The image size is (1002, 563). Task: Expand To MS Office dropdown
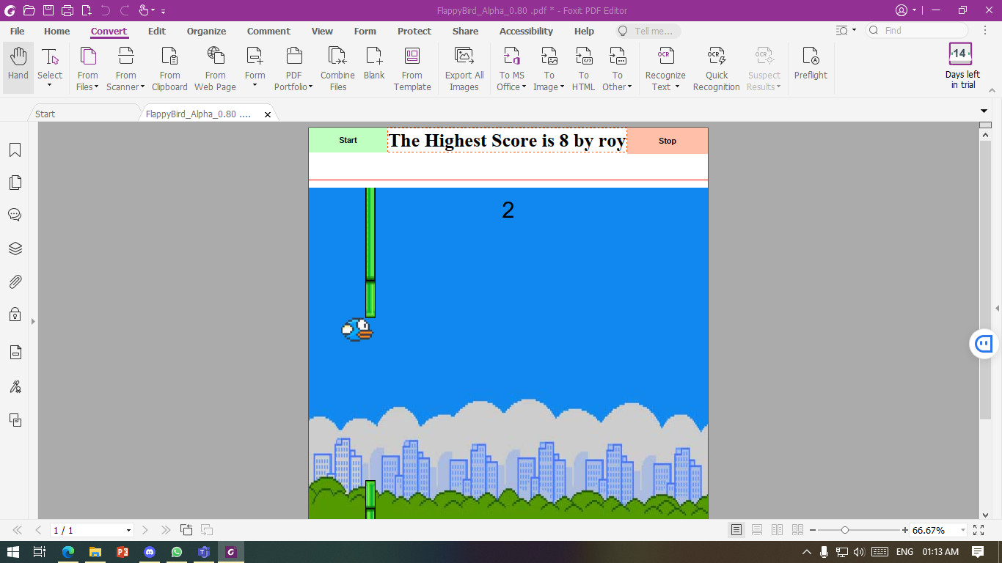(524, 87)
